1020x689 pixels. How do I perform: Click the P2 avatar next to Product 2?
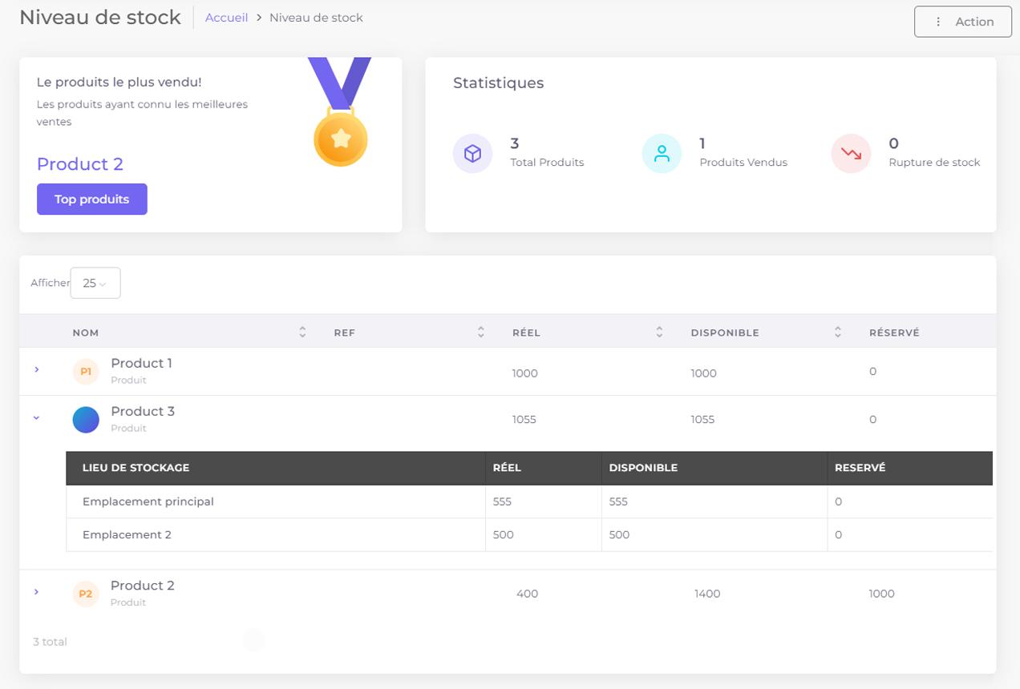click(85, 592)
